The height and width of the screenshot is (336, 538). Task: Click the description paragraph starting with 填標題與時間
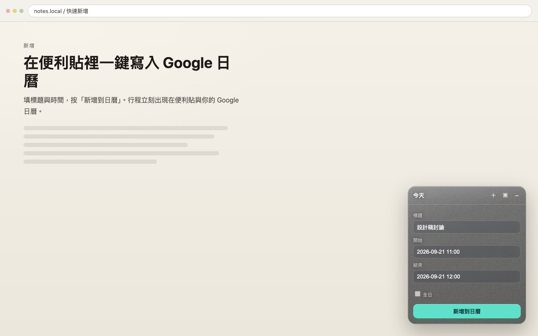coord(131,106)
